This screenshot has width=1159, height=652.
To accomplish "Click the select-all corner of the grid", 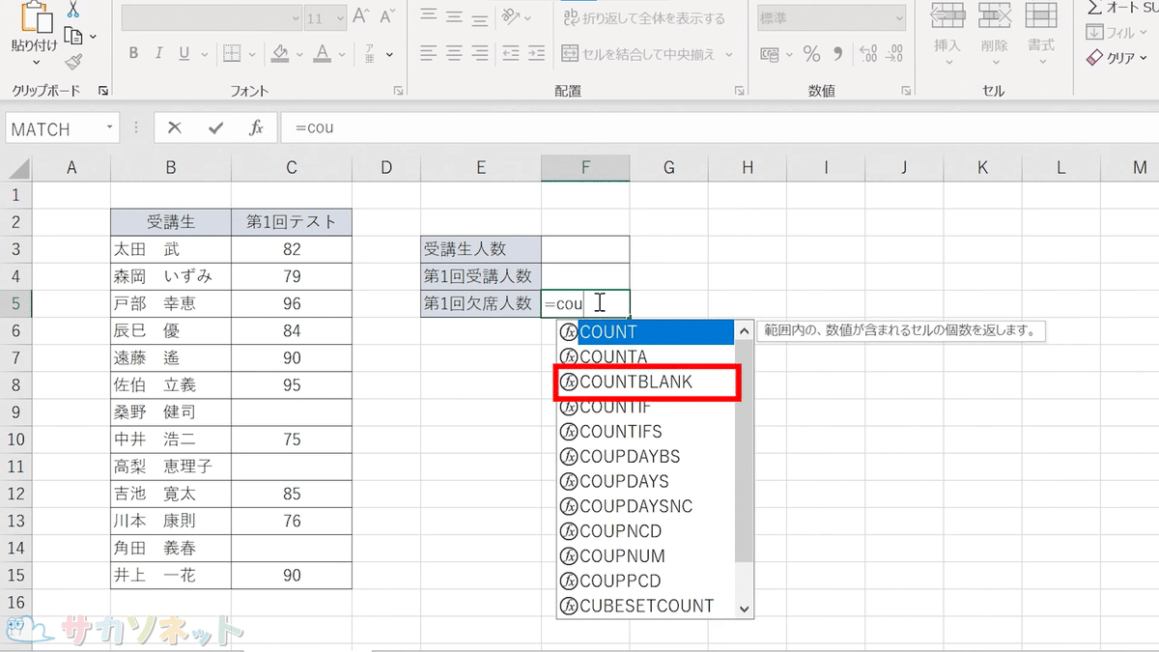I will (x=16, y=169).
